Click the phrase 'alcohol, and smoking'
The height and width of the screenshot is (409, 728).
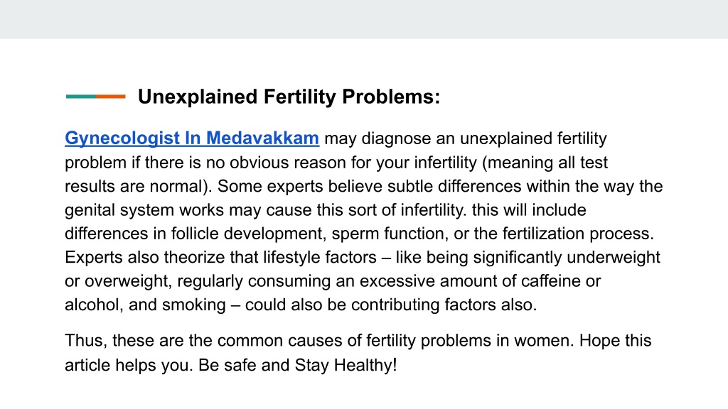click(x=145, y=305)
